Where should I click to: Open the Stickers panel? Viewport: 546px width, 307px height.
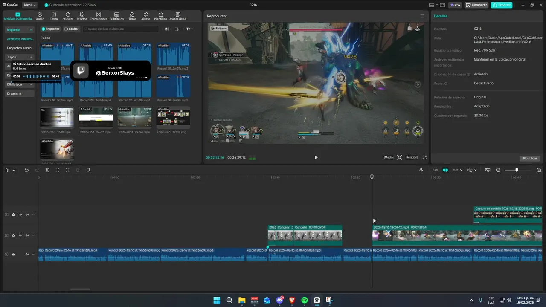[x=68, y=16]
